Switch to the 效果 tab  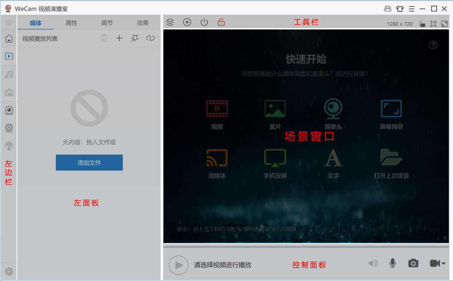(143, 23)
